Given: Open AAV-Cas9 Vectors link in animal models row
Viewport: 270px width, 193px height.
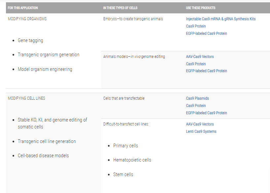Looking at the screenshot, I should point(200,57).
